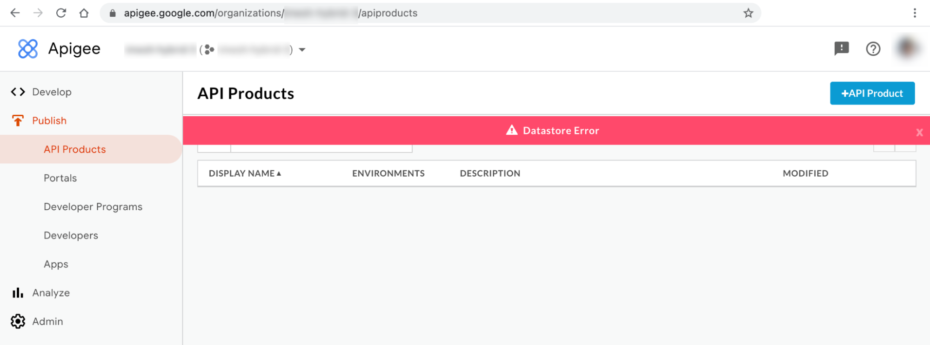Open Chrome three-dot menu
The image size is (930, 345).
click(x=914, y=13)
